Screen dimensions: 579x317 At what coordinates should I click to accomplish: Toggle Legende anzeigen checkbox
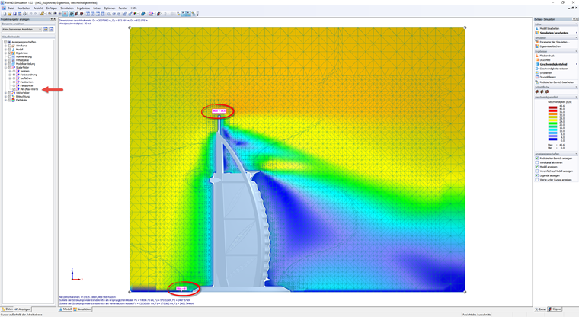537,175
